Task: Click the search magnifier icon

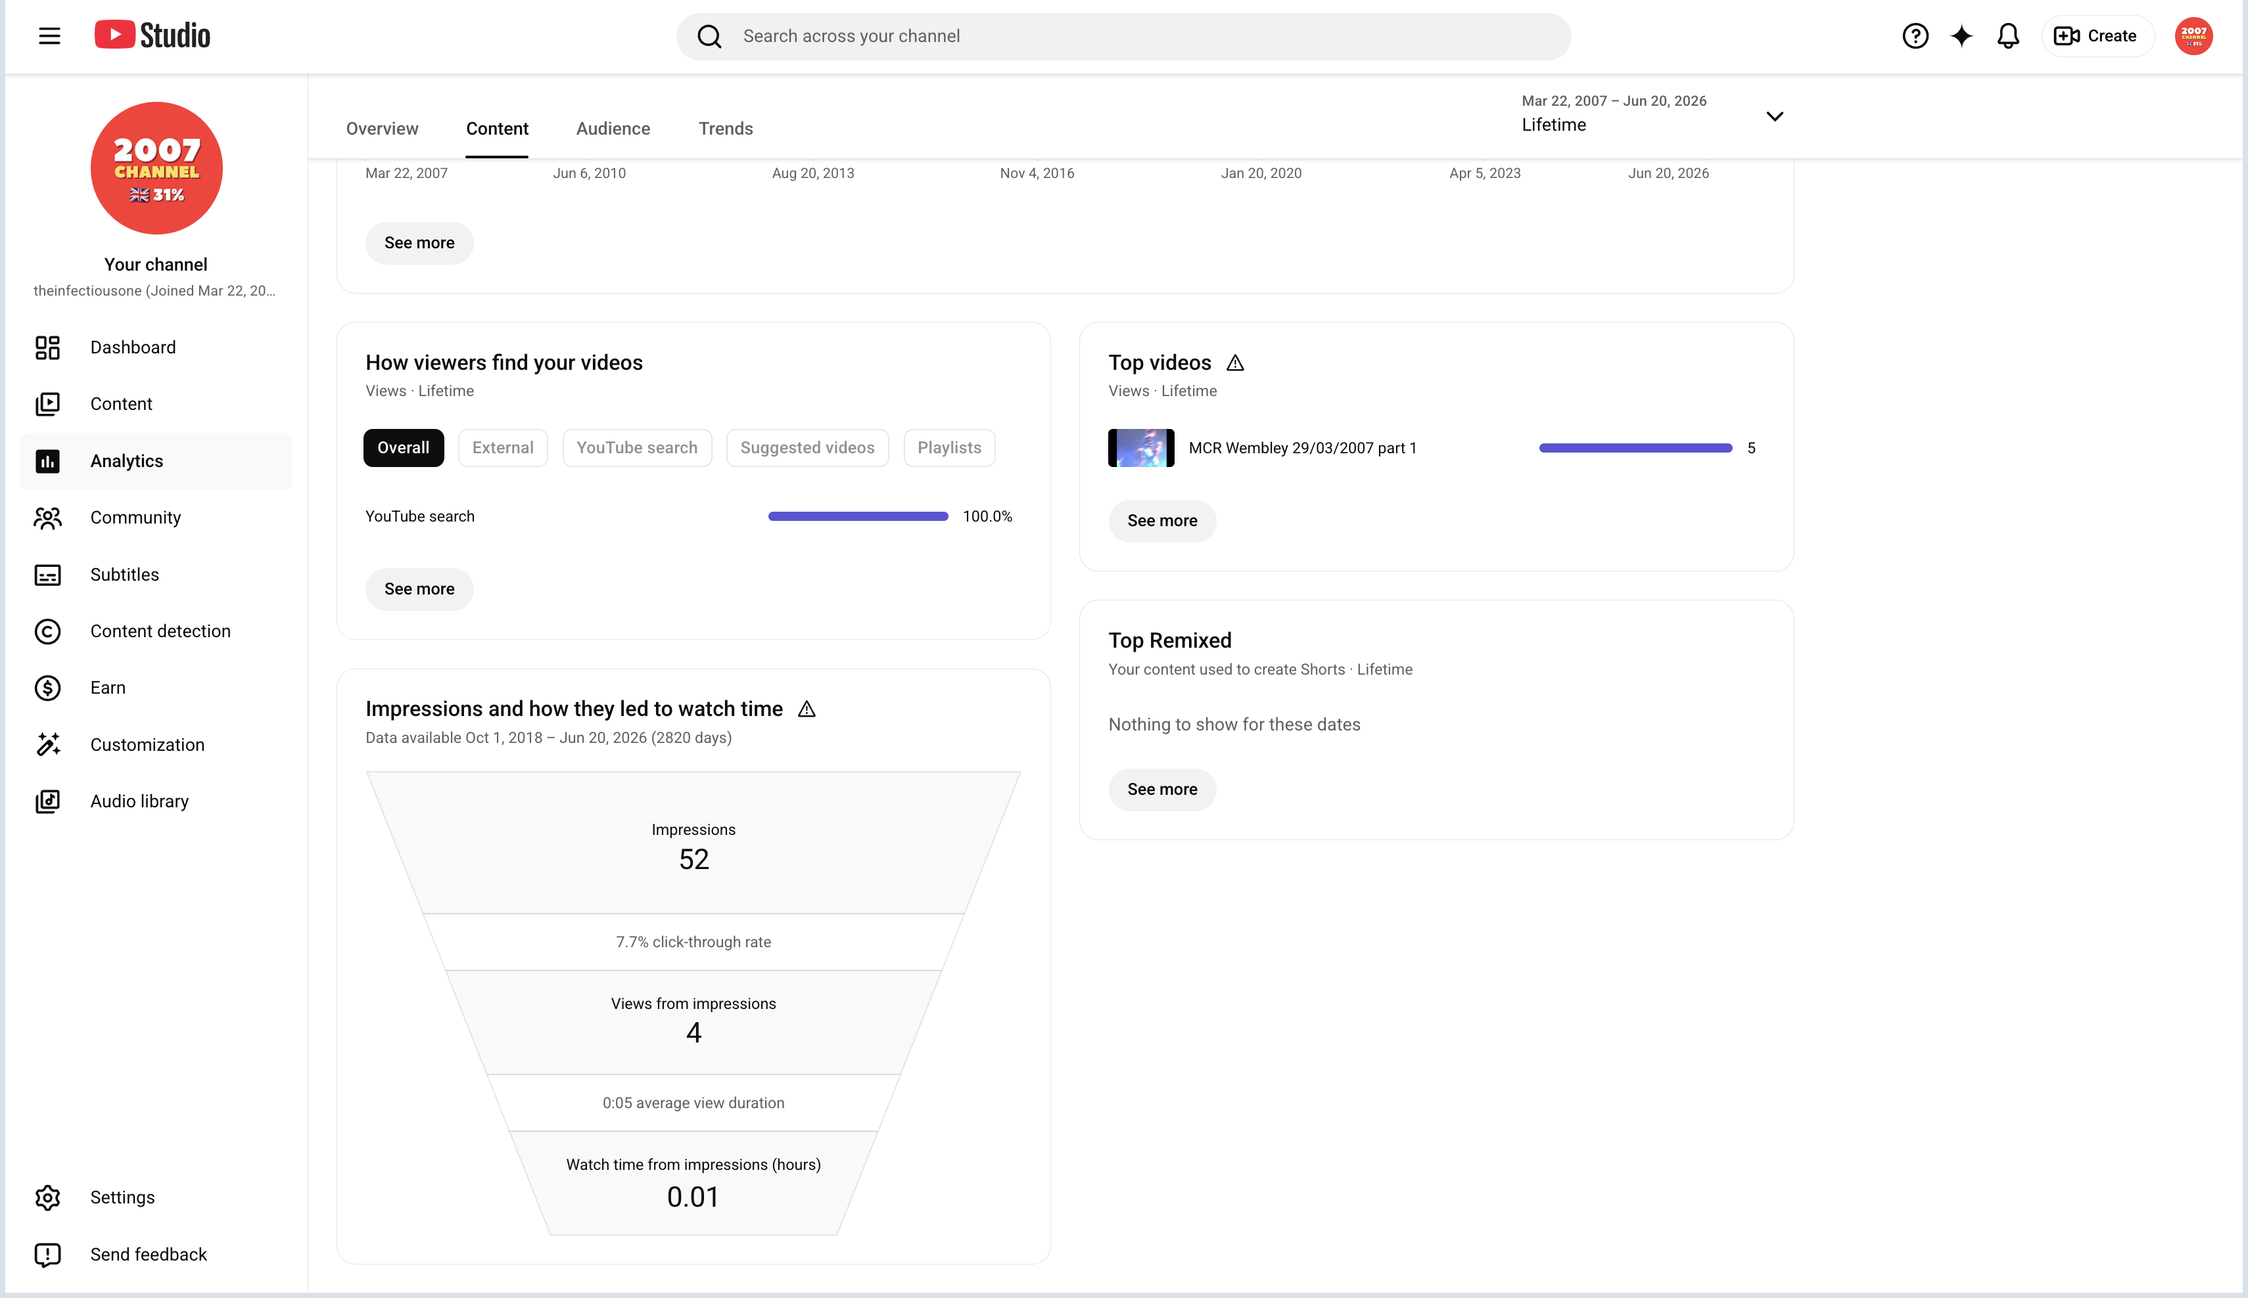Action: coord(709,37)
